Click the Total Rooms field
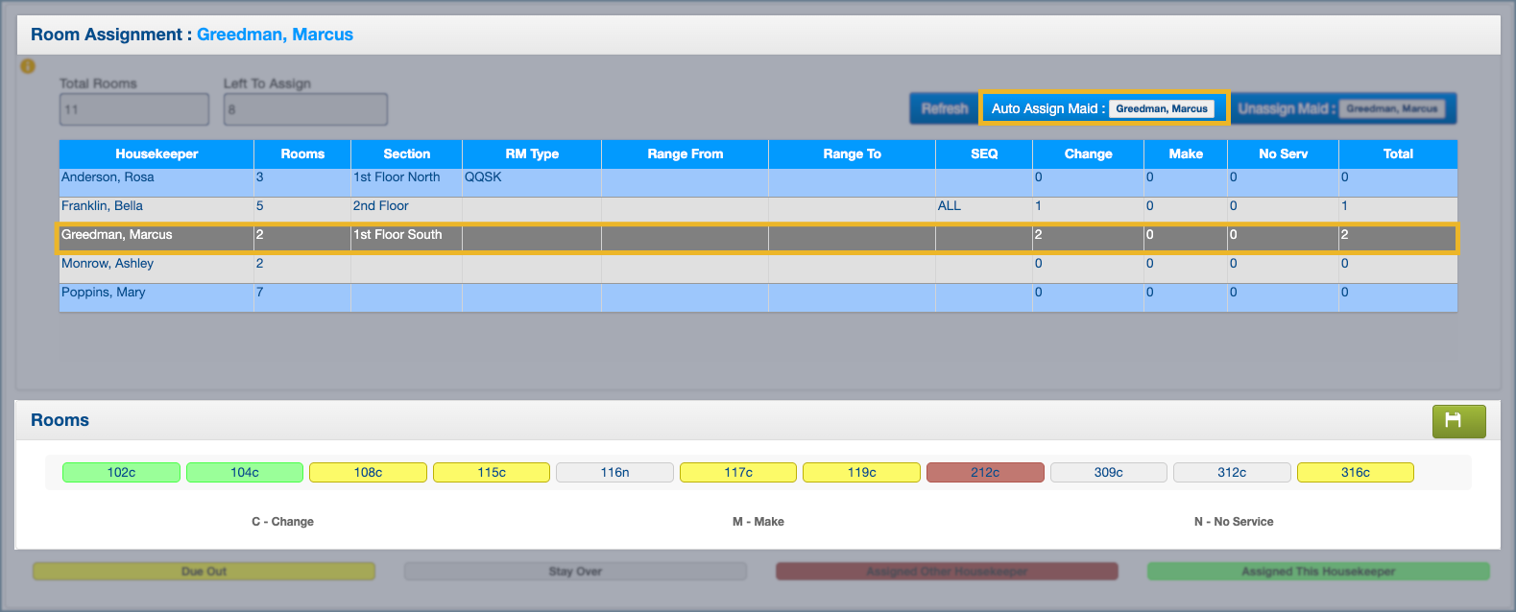 coord(133,109)
